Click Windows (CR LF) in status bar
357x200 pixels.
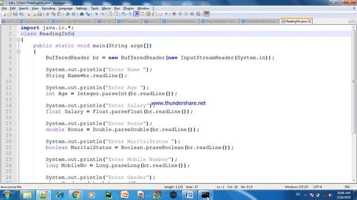(x=296, y=187)
